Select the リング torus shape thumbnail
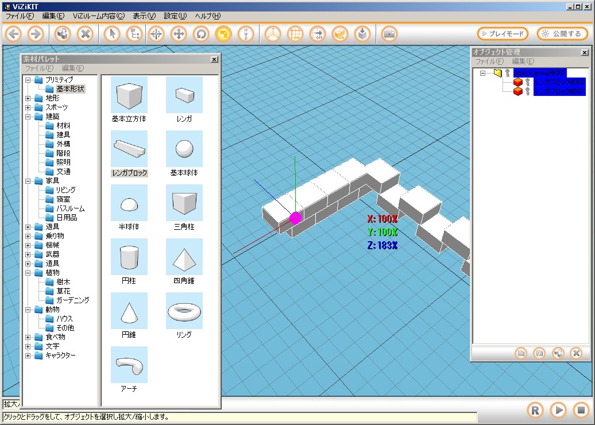 point(184,311)
